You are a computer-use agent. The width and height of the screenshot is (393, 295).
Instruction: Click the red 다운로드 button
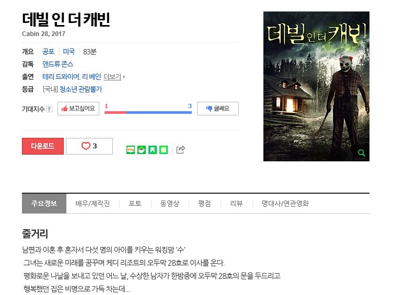(x=43, y=146)
